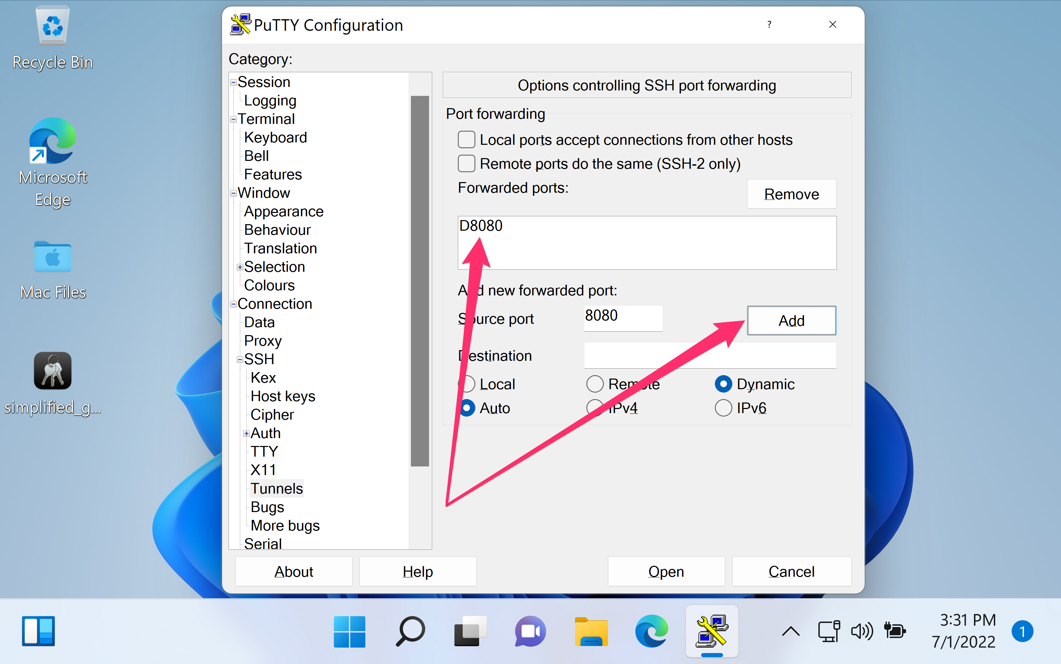
Task: Select D8080 in forwarded ports list
Action: click(480, 226)
